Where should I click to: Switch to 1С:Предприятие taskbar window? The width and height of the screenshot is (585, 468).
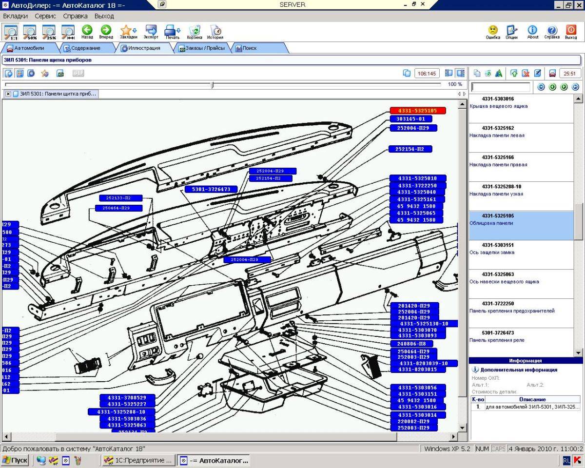click(138, 460)
